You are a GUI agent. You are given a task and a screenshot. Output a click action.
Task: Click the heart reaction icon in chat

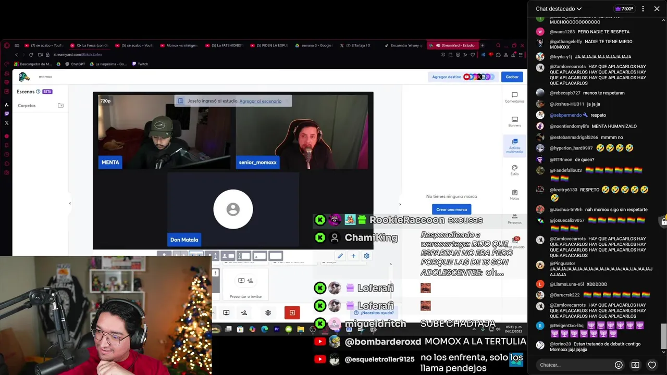pyautogui.click(x=652, y=365)
